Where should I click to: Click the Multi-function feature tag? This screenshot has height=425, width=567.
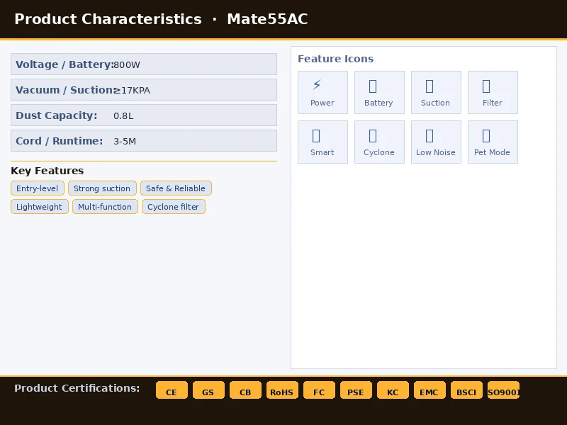tap(105, 207)
